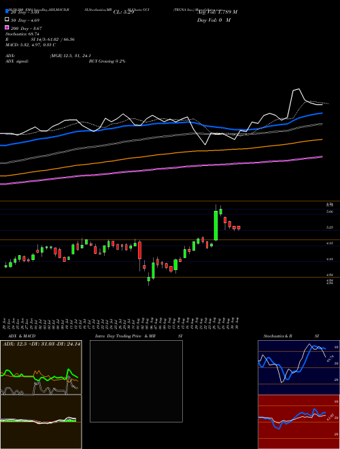
Task: Click the 4.44 price axis label
Action: click(329, 259)
